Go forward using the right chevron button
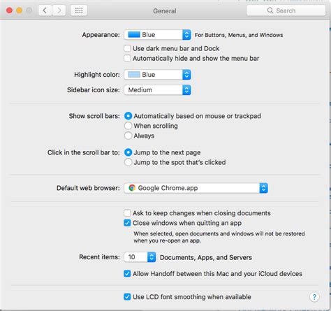The width and height of the screenshot is (331, 311). point(59,10)
